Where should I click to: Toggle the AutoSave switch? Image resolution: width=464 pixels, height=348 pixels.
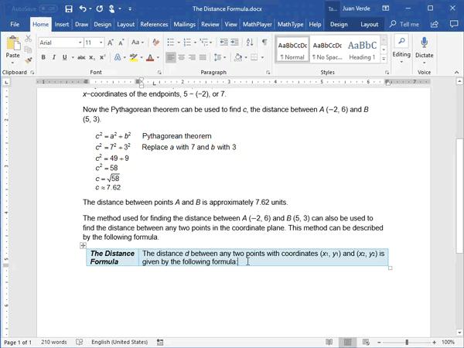(x=49, y=9)
